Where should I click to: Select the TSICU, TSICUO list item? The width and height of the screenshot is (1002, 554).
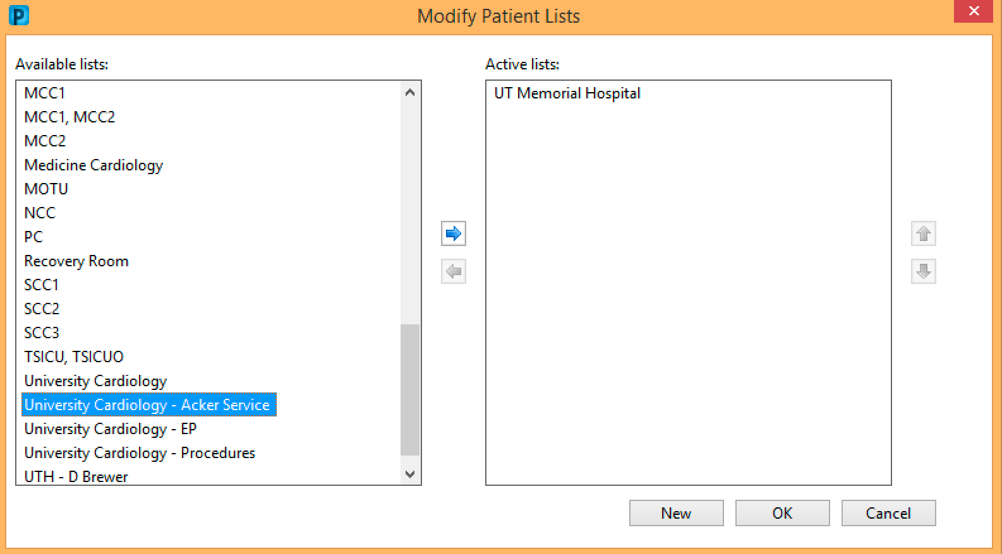74,357
